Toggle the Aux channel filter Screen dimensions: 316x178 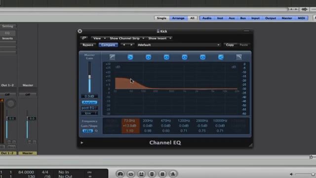point(232,18)
